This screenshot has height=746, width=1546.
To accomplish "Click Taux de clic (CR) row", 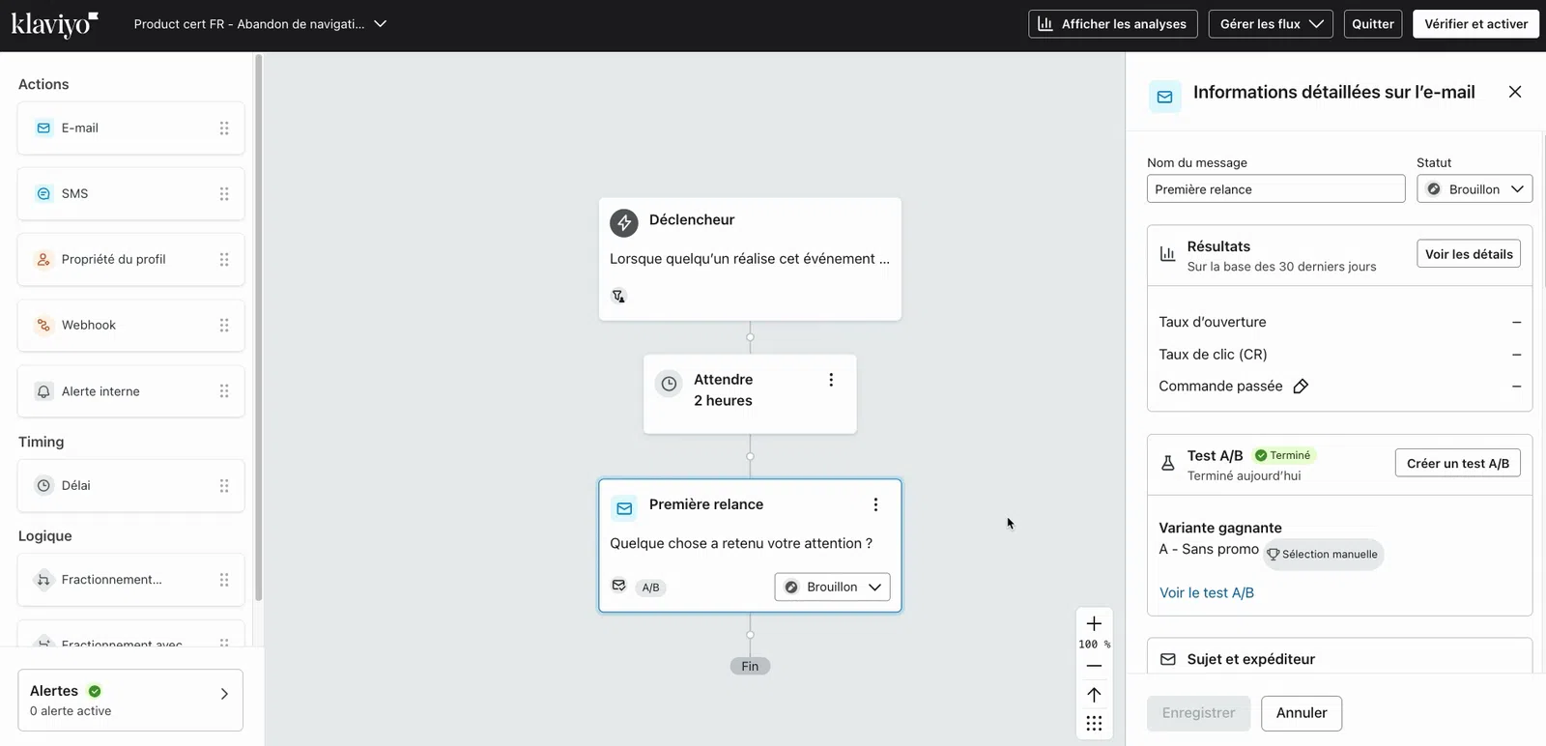I will (x=1339, y=355).
